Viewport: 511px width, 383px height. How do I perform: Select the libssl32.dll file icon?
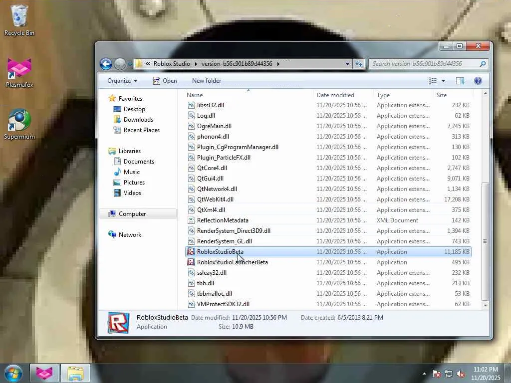(x=191, y=105)
